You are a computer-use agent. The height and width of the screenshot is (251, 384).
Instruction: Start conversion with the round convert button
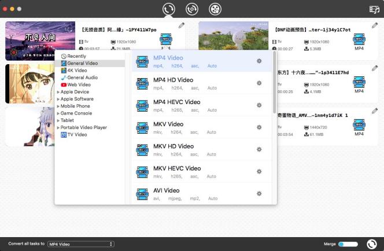[x=372, y=244]
